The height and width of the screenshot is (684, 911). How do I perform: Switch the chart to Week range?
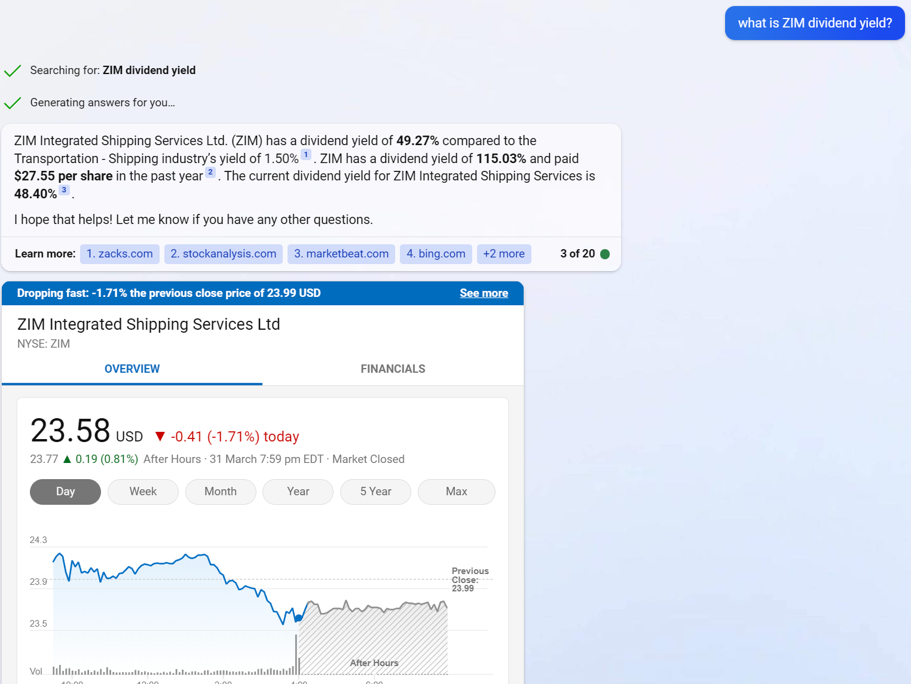pyautogui.click(x=143, y=492)
